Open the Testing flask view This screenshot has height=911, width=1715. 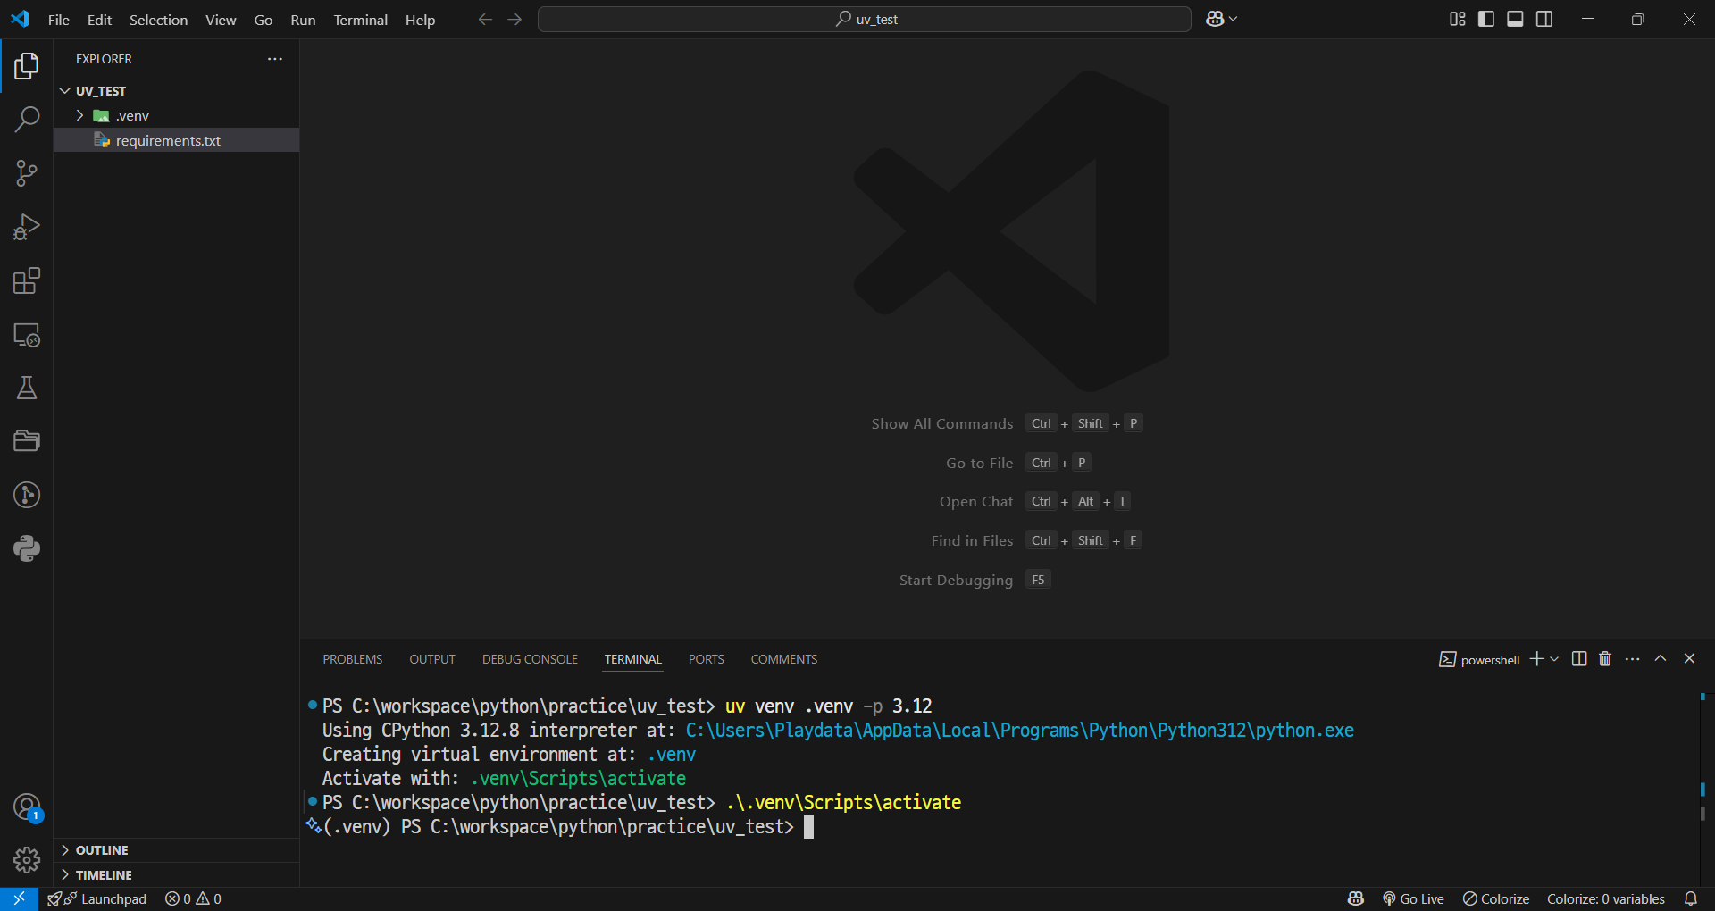pos(27,388)
